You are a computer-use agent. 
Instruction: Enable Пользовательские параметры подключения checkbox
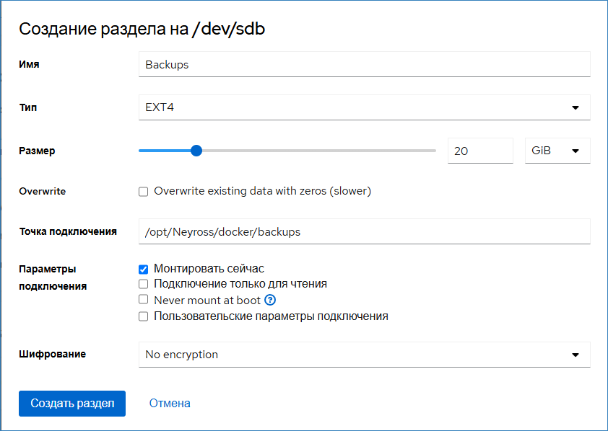(x=143, y=316)
